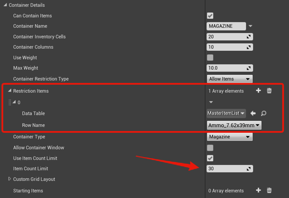The height and width of the screenshot is (198, 289).
Task: Select the Row Name property label
Action: 33,125
